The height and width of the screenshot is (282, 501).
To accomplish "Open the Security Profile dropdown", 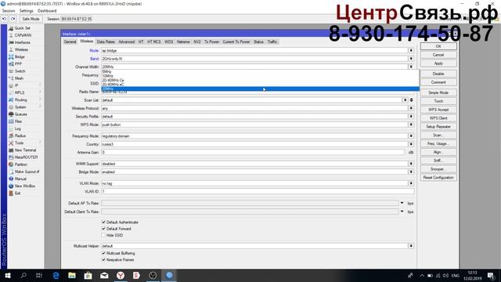I will pyautogui.click(x=411, y=117).
